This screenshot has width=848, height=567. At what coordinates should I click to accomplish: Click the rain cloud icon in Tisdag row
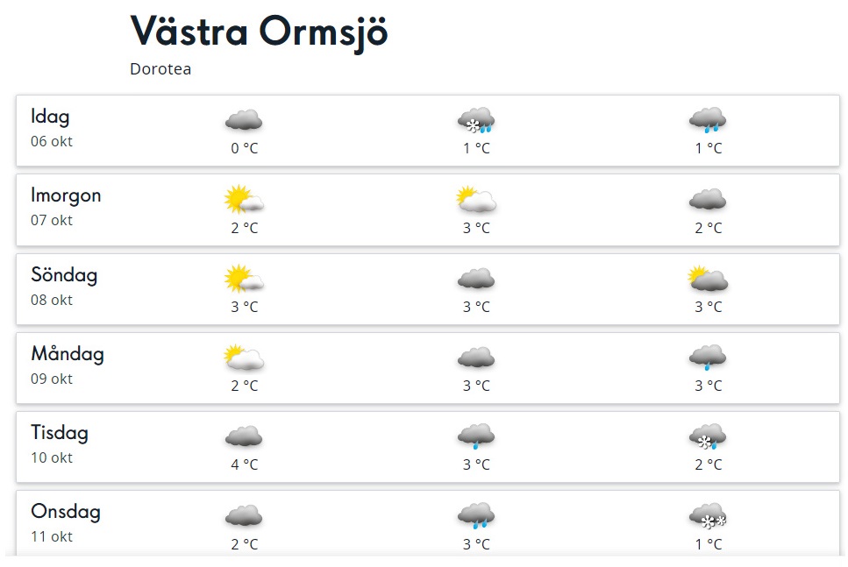[x=476, y=436]
